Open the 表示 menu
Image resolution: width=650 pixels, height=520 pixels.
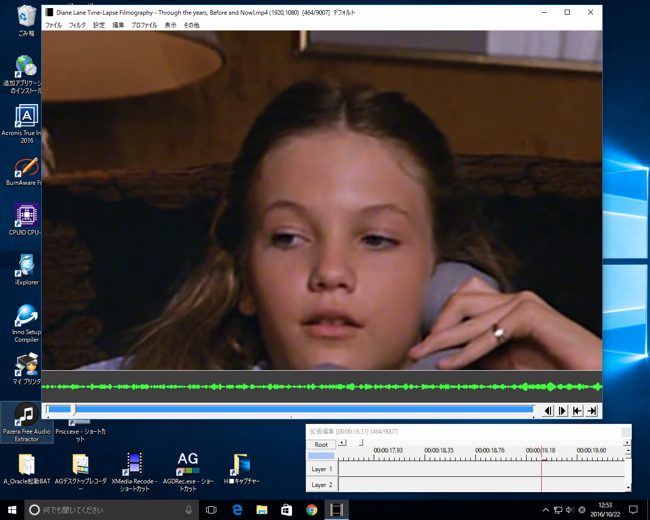pos(171,25)
